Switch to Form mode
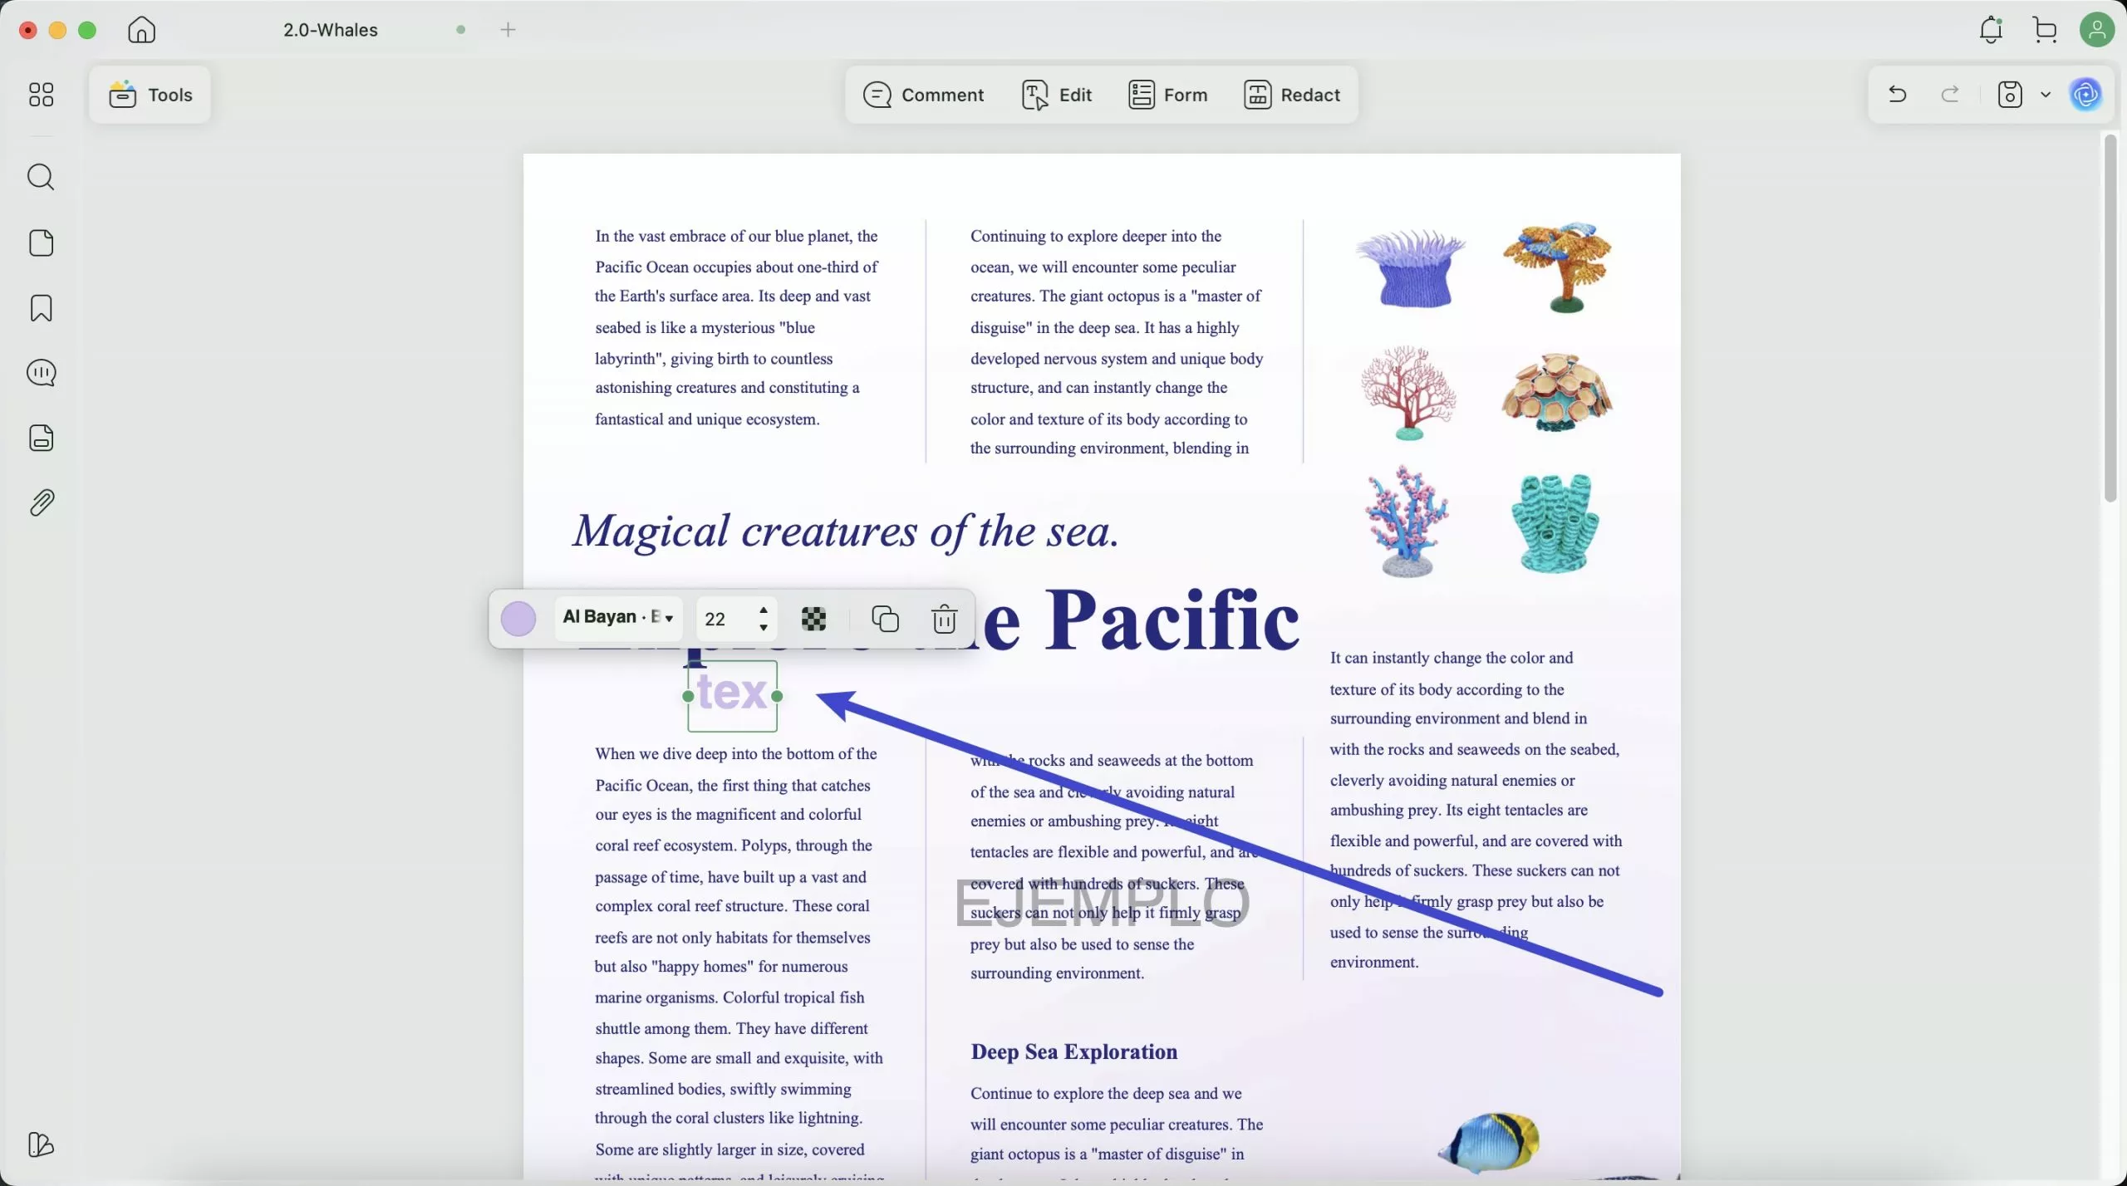The image size is (2127, 1186). [x=1167, y=95]
